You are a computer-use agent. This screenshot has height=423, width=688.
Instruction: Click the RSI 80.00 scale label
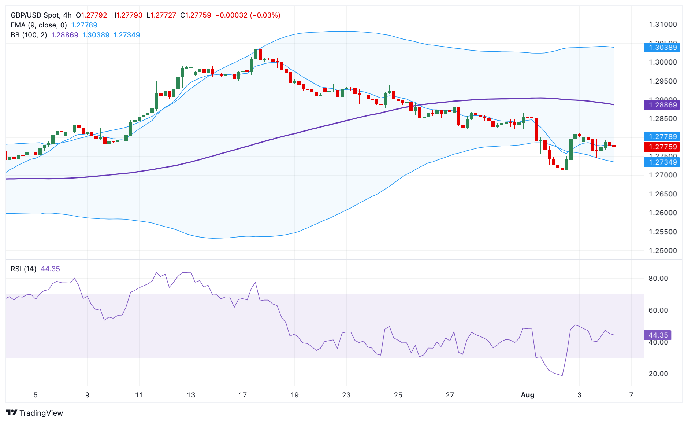[658, 278]
